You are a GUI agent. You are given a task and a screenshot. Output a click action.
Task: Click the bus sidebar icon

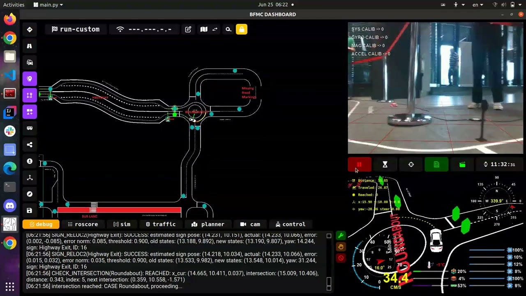click(x=30, y=128)
